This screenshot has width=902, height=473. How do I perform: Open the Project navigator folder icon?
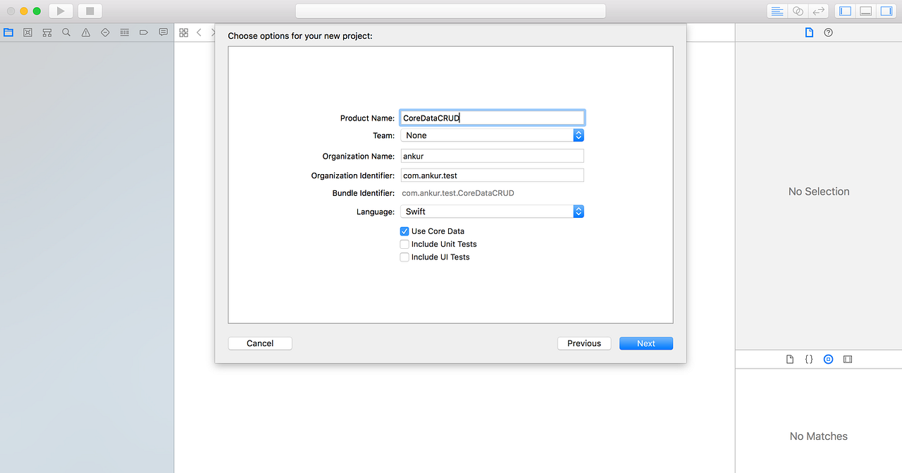[x=8, y=32]
